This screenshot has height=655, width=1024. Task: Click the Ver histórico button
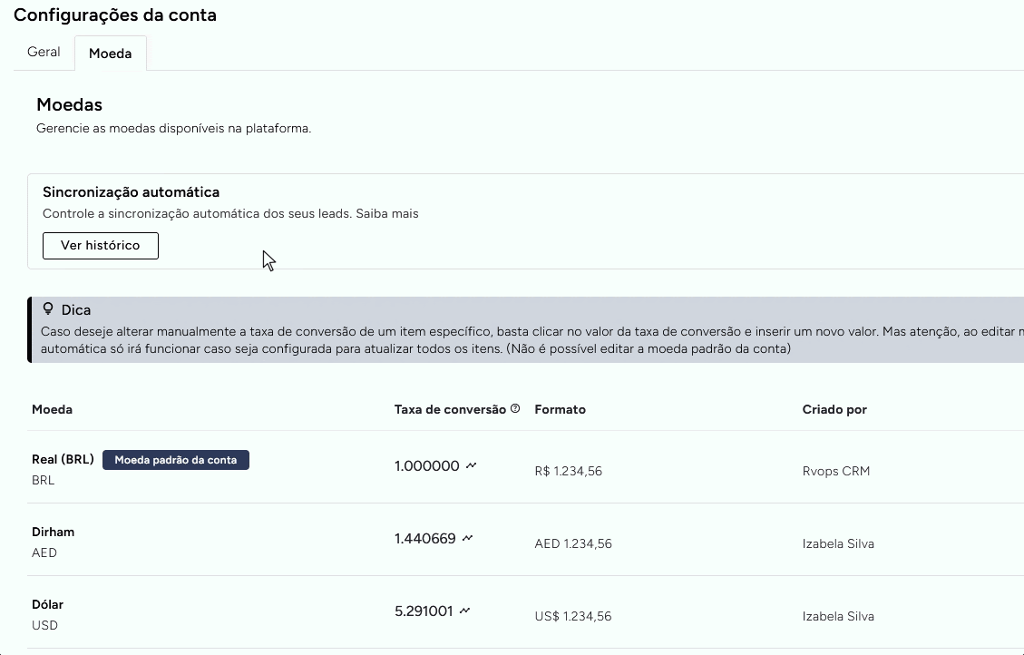[100, 245]
